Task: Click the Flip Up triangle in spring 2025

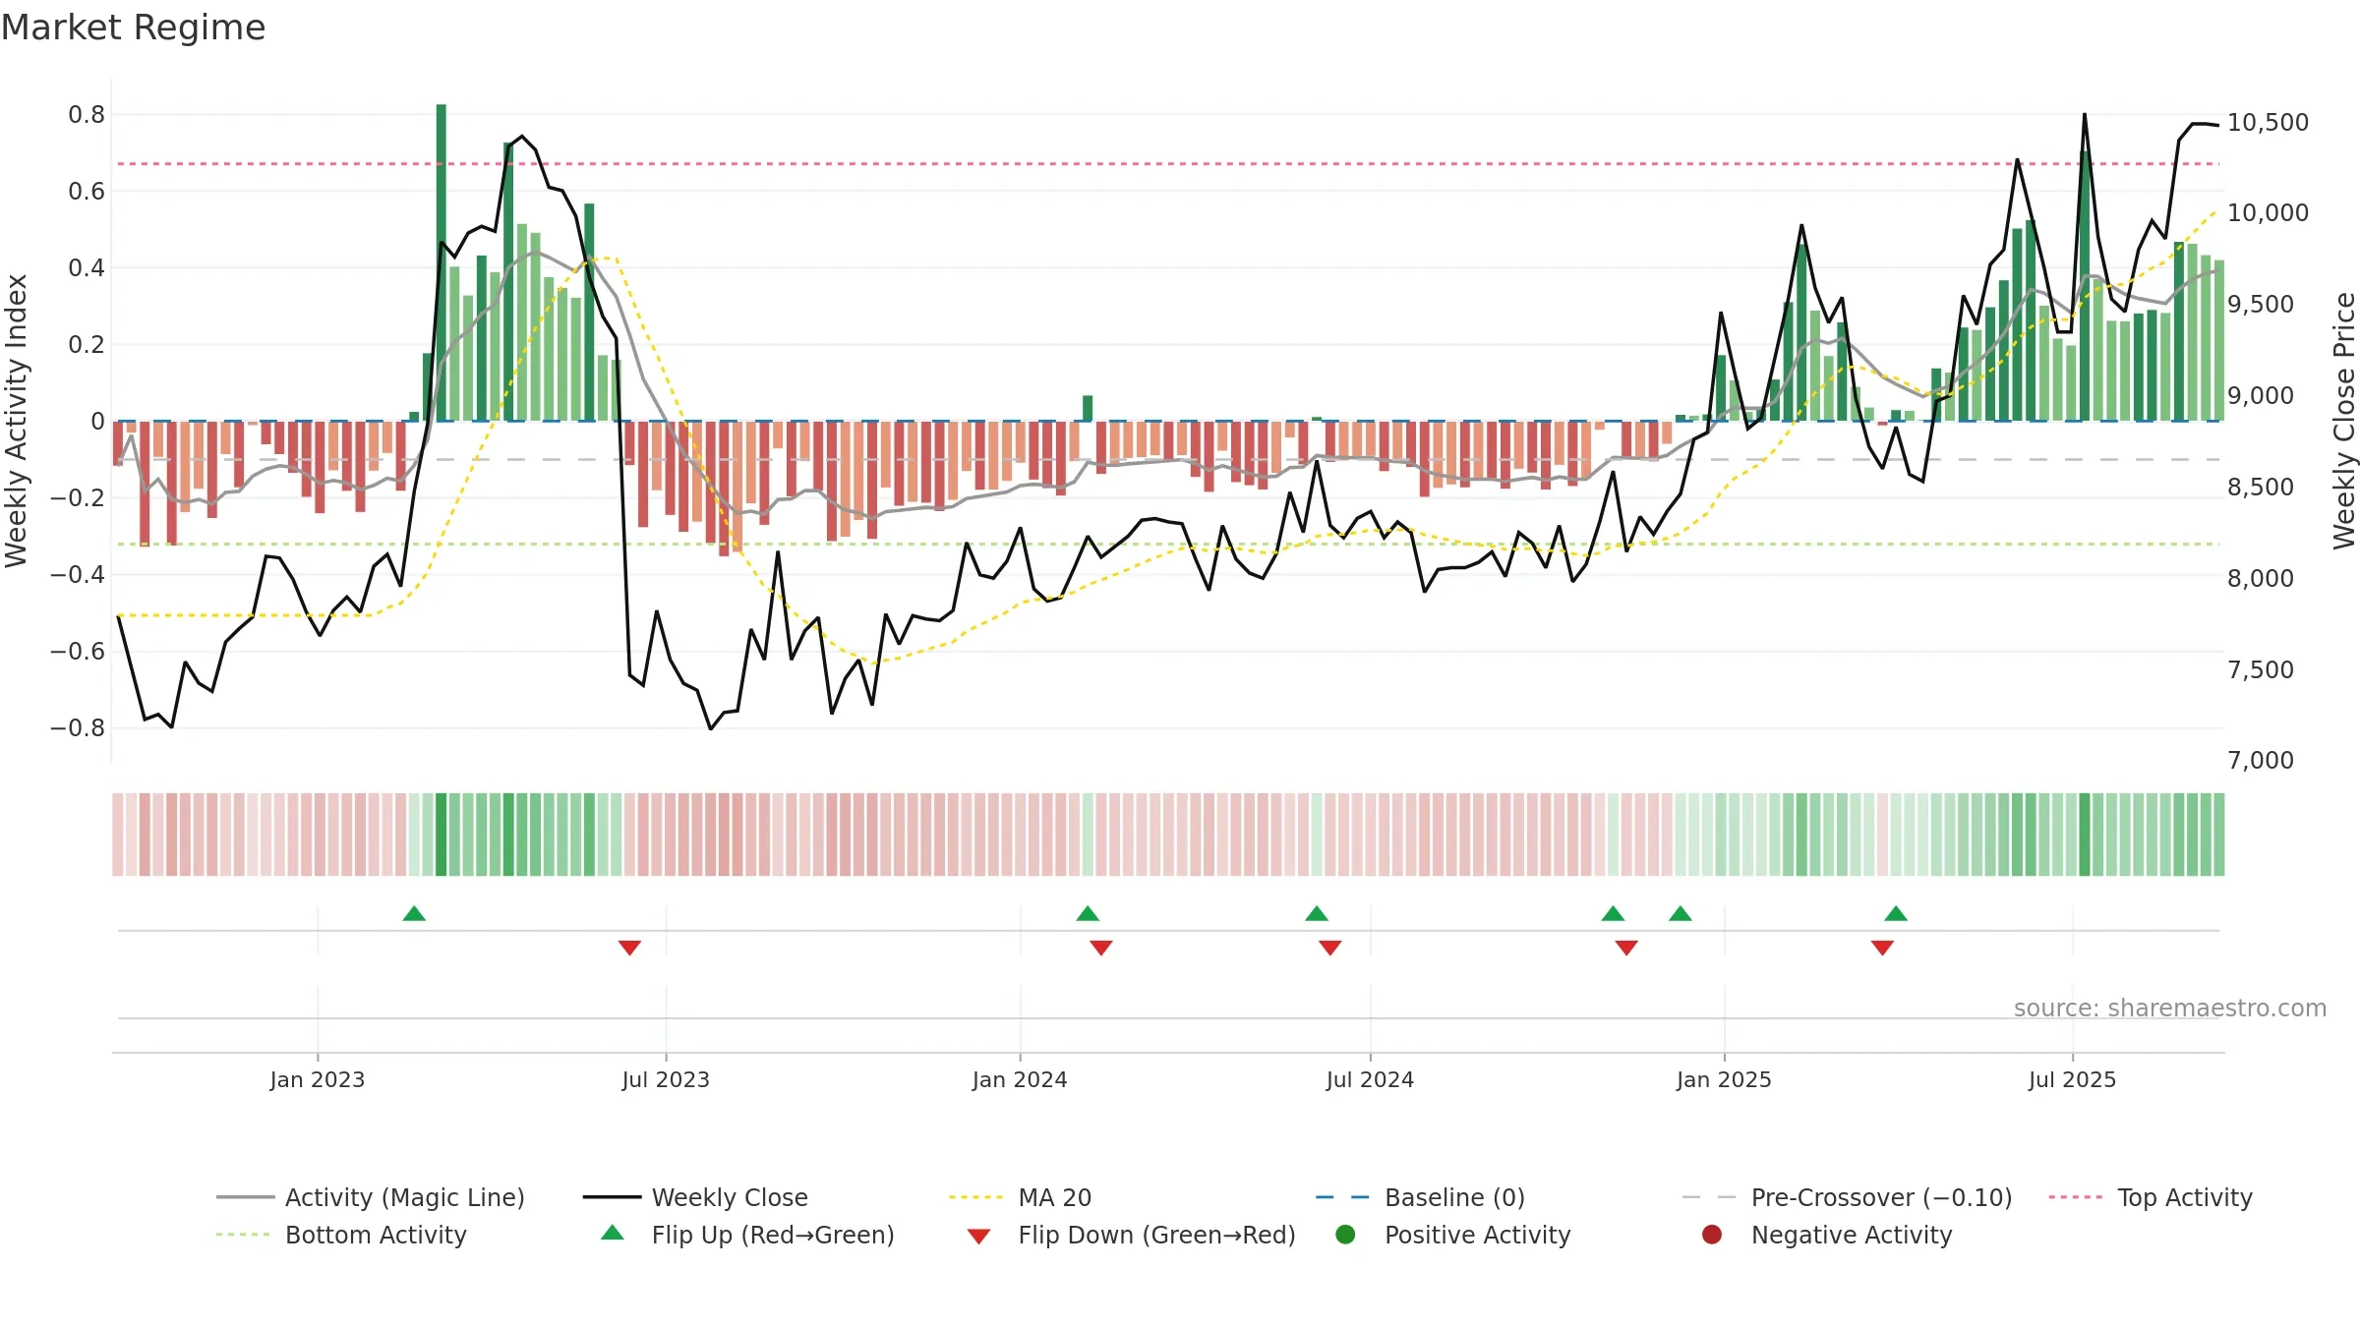Action: (1896, 914)
